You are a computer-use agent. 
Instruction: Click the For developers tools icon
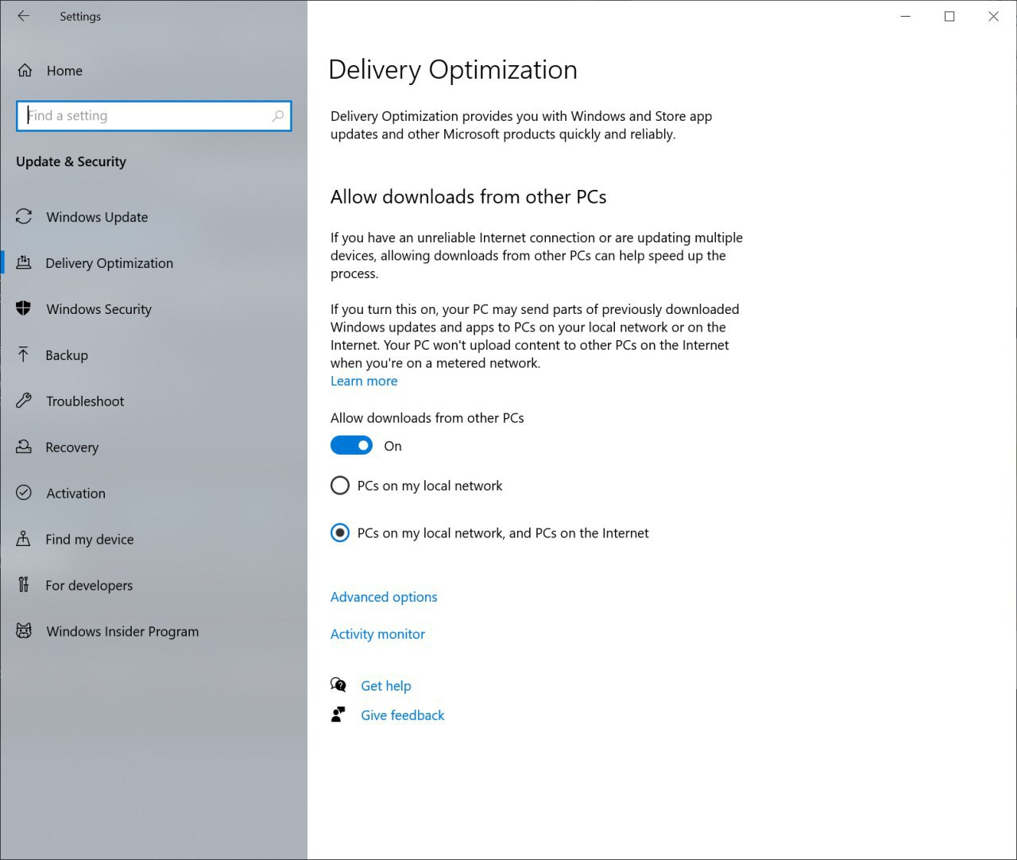tap(24, 585)
